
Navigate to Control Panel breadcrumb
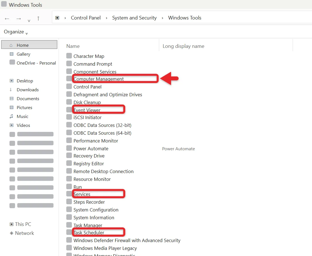(86, 18)
